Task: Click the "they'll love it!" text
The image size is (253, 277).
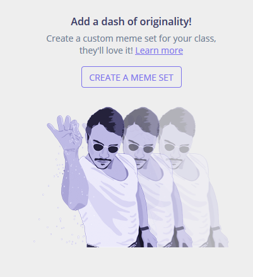Action: tap(106, 50)
